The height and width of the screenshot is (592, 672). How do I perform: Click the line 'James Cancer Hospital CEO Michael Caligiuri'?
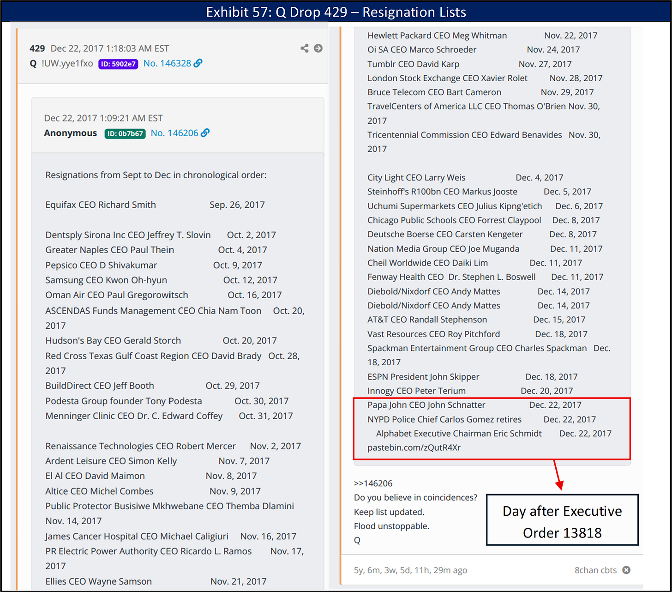click(x=137, y=536)
